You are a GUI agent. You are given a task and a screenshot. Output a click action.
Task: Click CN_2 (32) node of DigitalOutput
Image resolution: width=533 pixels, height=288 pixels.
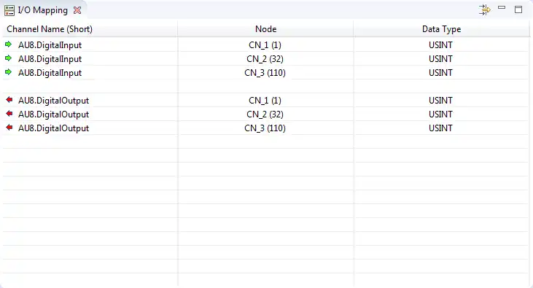tap(265, 114)
